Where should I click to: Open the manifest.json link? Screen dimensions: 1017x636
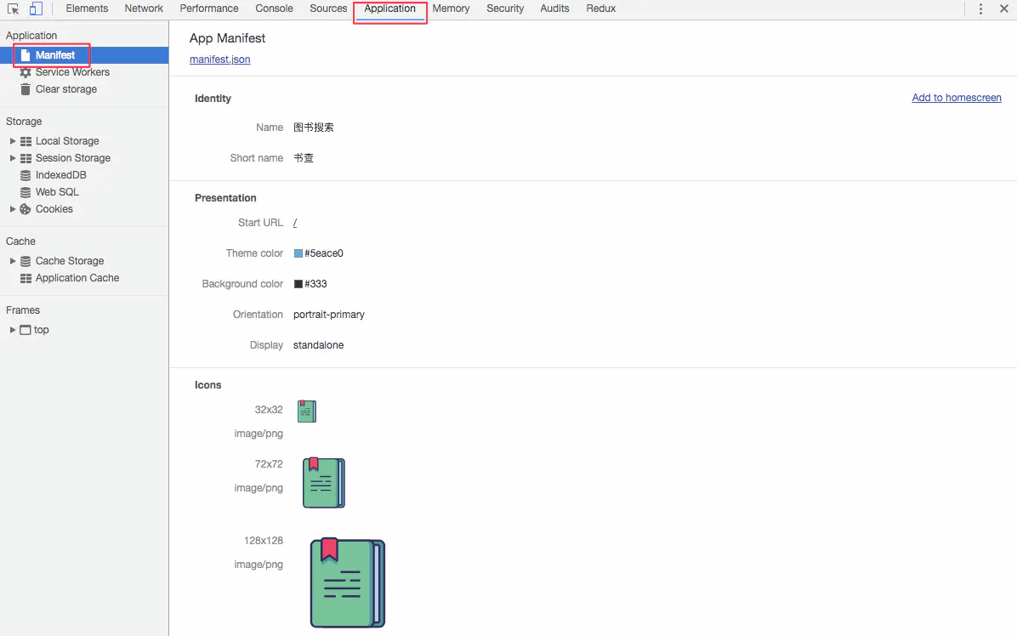[x=219, y=60]
